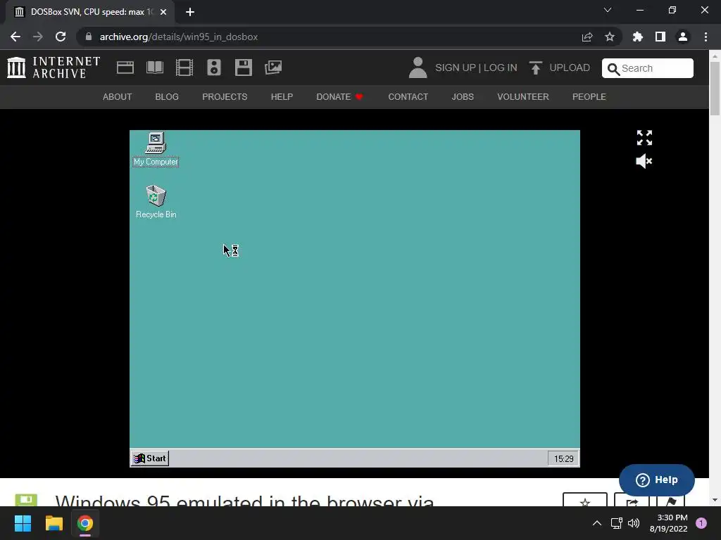Screen dimensions: 721x540
Task: Click the SIGN UP link
Action: coord(456,68)
